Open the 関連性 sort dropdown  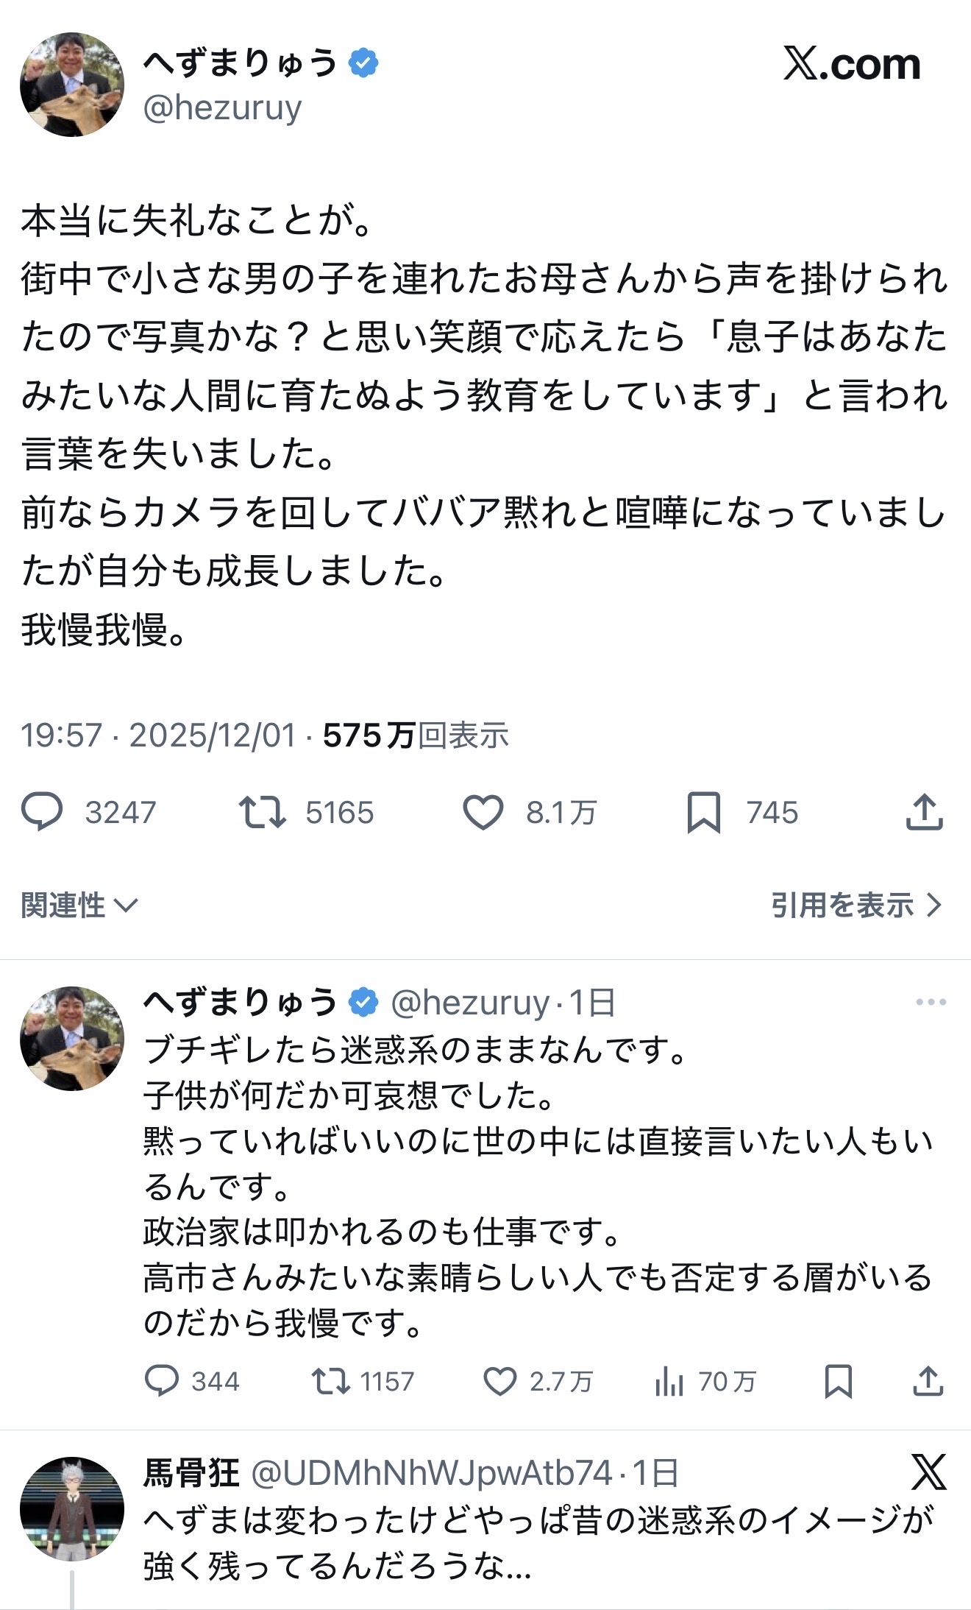pyautogui.click(x=79, y=905)
